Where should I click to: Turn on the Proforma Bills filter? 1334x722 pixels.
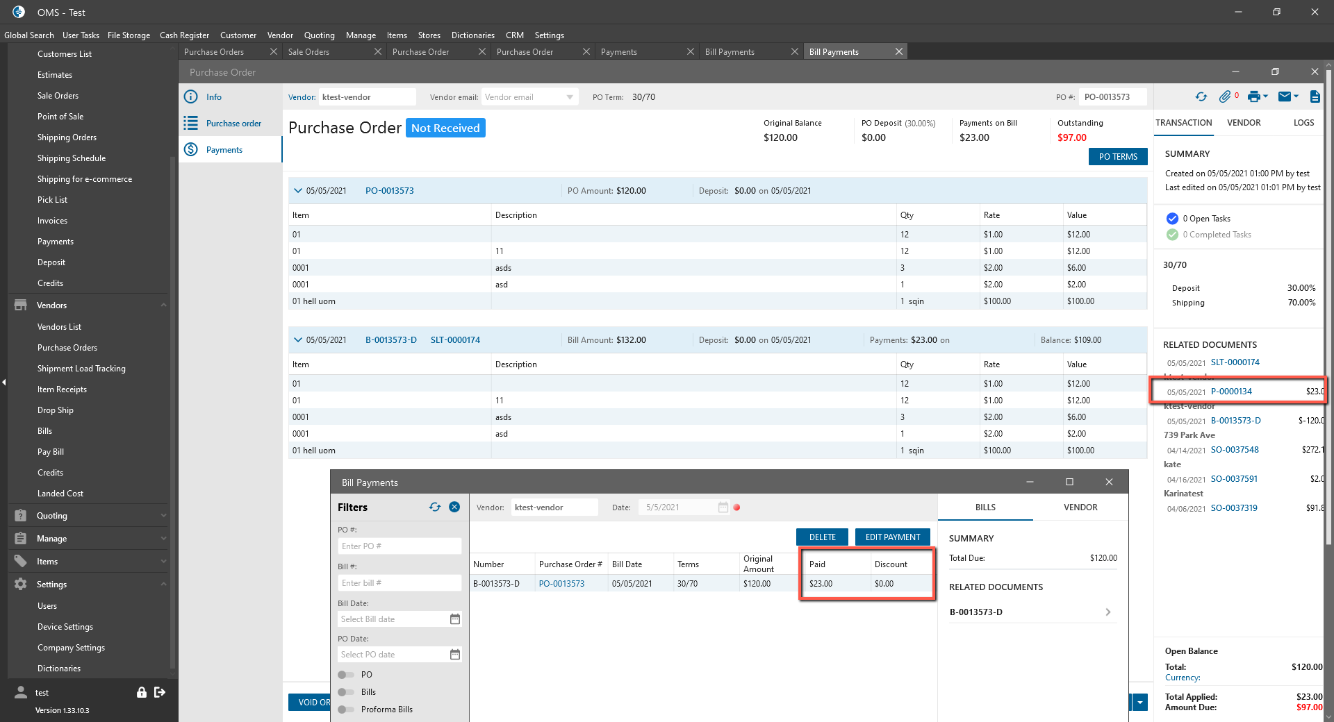345,710
